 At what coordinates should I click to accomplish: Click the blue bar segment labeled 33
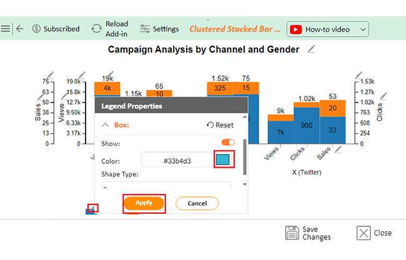pos(332,130)
